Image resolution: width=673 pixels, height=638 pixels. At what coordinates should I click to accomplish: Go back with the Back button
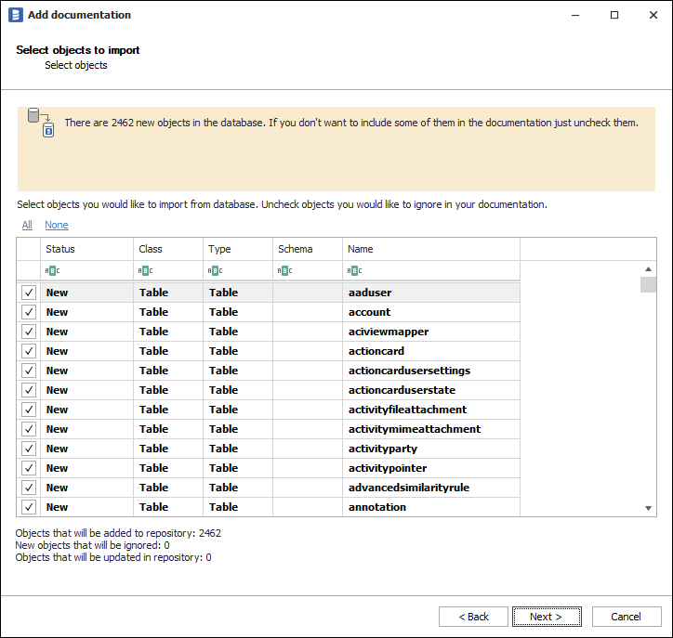coord(472,617)
